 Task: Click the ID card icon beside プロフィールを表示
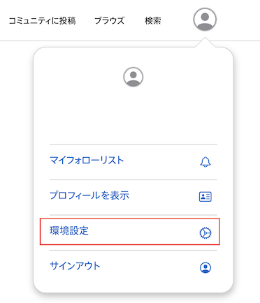[x=205, y=197]
